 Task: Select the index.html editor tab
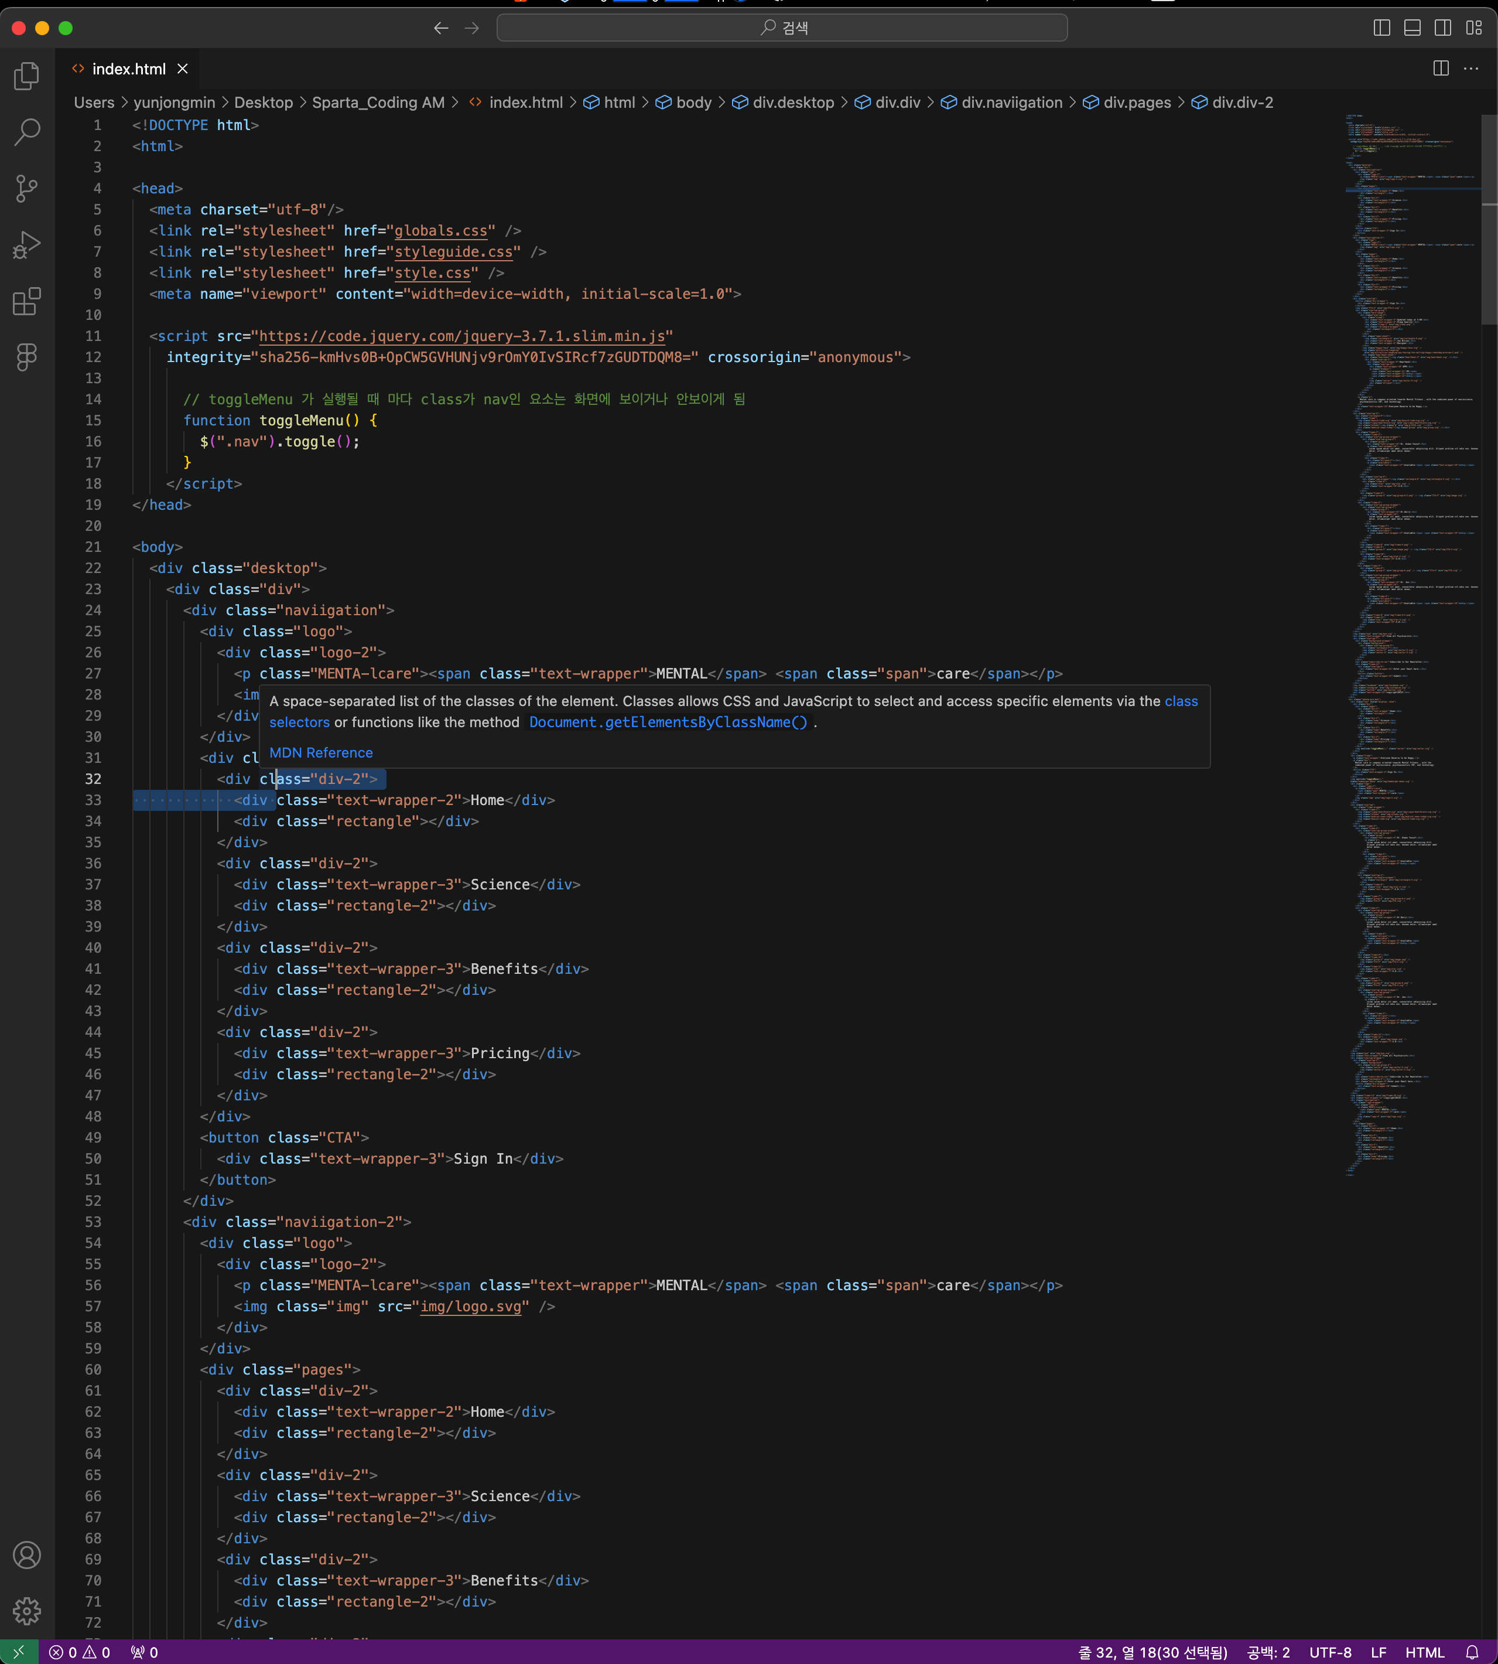tap(128, 69)
